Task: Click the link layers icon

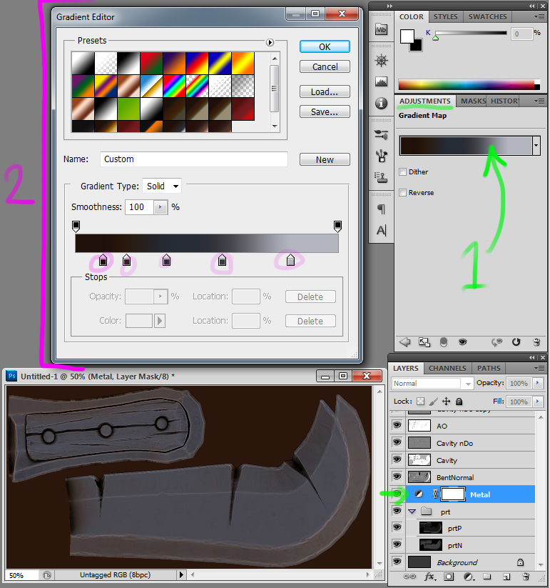Action: [409, 577]
